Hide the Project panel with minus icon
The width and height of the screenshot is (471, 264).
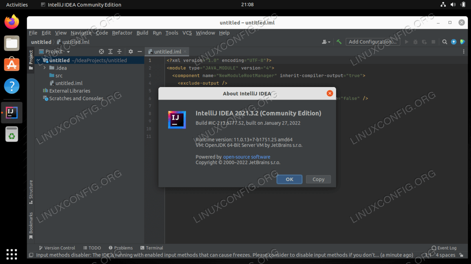click(139, 51)
